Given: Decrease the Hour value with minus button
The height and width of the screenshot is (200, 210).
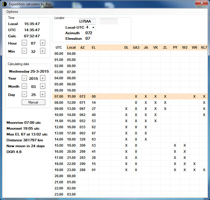Looking at the screenshot, I should (x=24, y=43).
